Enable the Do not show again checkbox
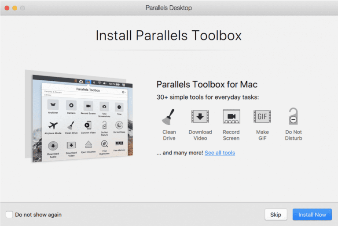Screen dimensions: 338x226 [x=9, y=215]
